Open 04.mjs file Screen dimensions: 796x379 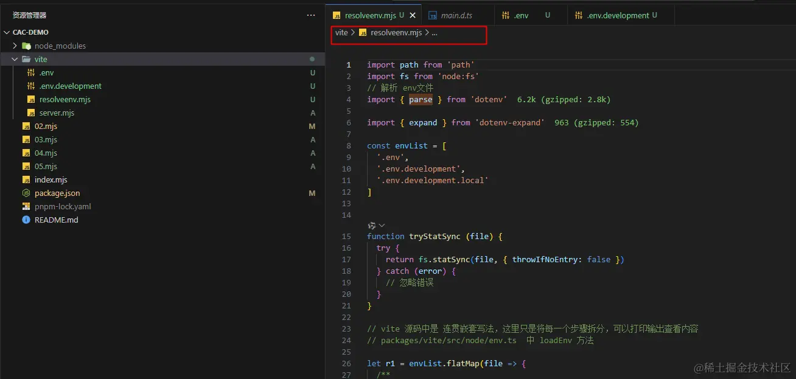coord(46,153)
